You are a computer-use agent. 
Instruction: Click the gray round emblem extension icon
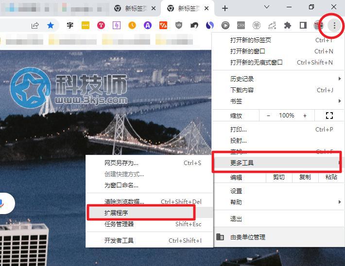[x=257, y=26]
